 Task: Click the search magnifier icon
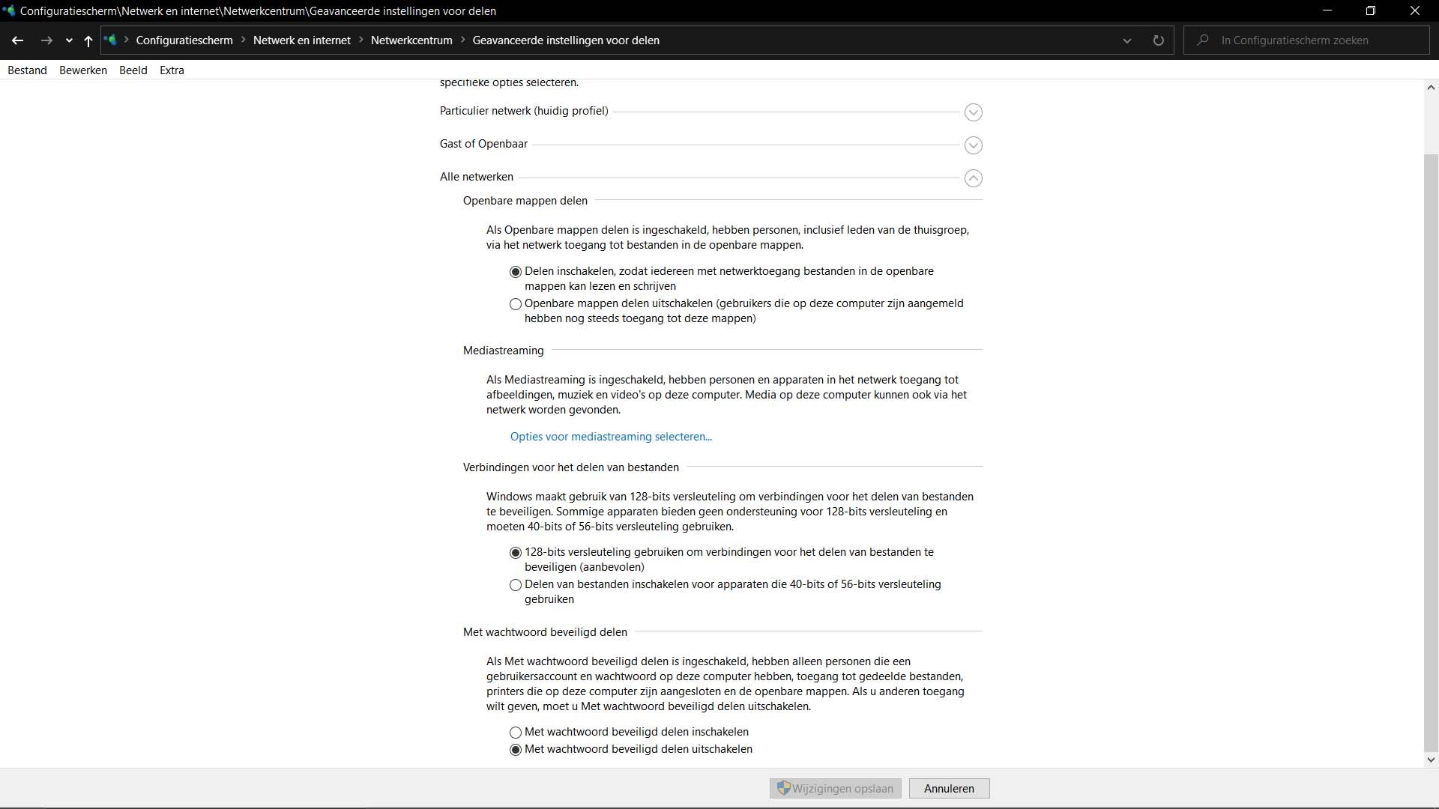[1203, 40]
